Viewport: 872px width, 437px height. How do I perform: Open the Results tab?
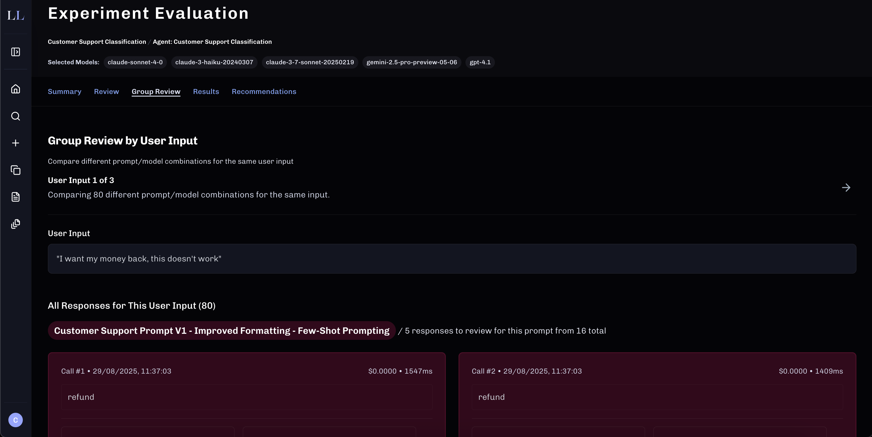pos(206,92)
